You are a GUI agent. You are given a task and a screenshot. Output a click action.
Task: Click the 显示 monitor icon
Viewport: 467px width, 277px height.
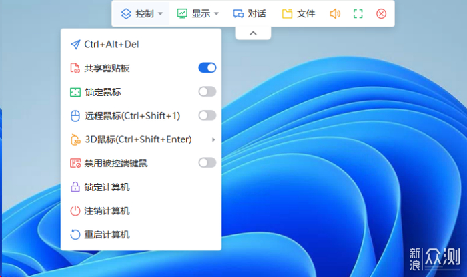coord(182,14)
